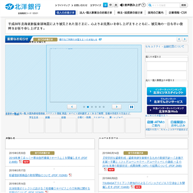Go to previous carousel slide
This screenshot has height=193, width=193.
[72, 107]
